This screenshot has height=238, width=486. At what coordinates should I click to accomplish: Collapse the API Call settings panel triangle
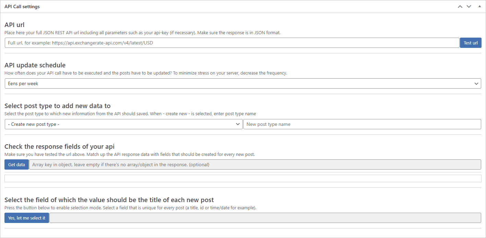click(x=479, y=6)
